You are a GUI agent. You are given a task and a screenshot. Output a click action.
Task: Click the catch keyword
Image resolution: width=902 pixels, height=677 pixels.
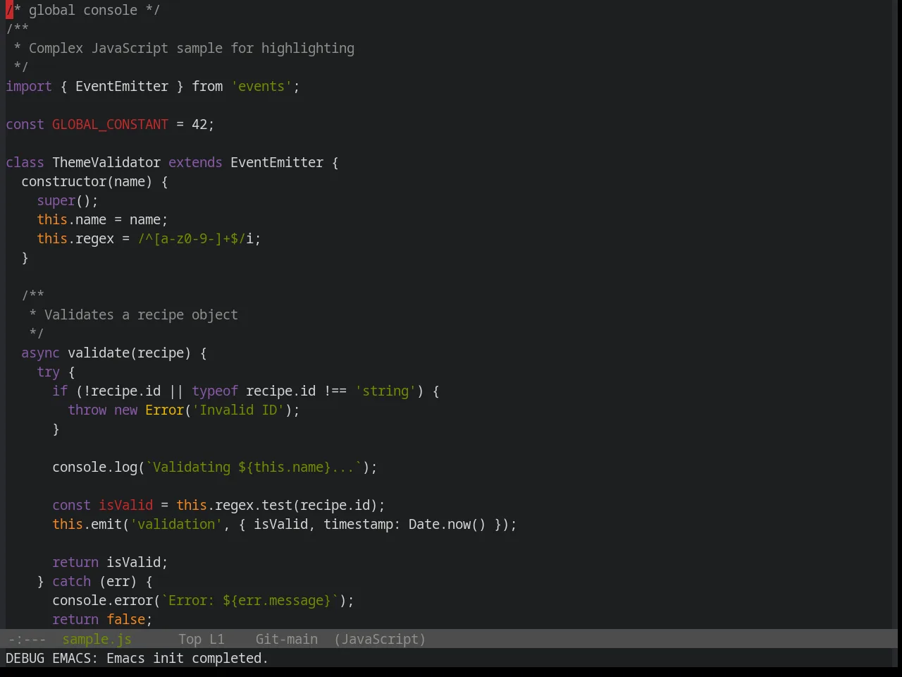[71, 581]
